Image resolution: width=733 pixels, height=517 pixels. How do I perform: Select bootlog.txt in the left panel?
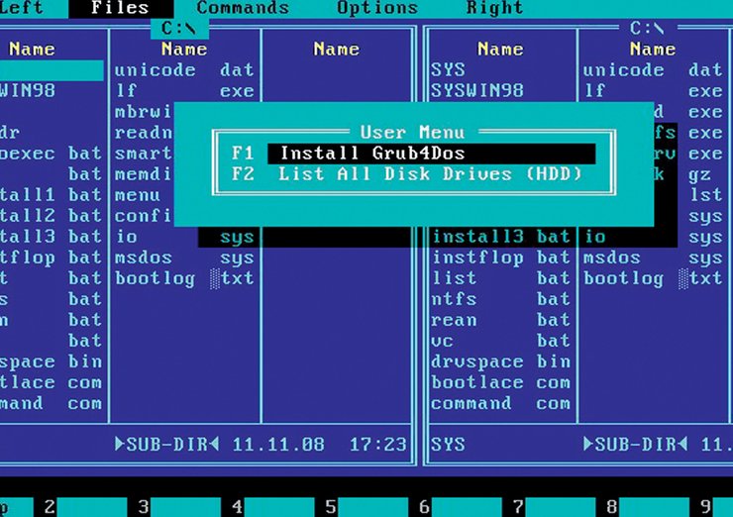click(183, 278)
